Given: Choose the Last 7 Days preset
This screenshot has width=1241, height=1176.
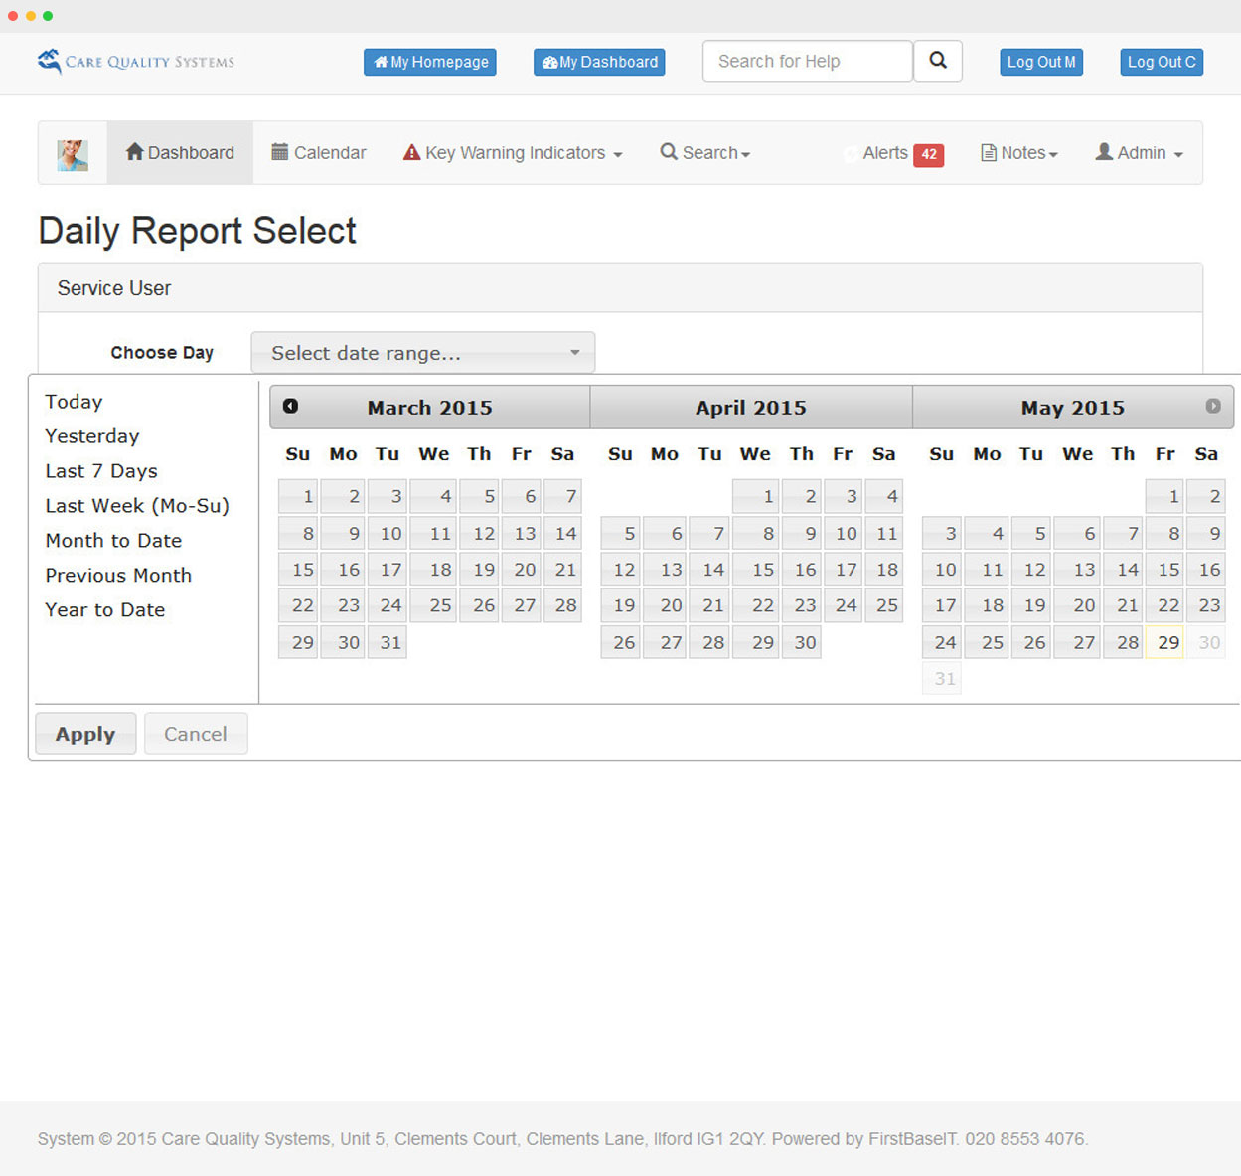Looking at the screenshot, I should tap(101, 471).
